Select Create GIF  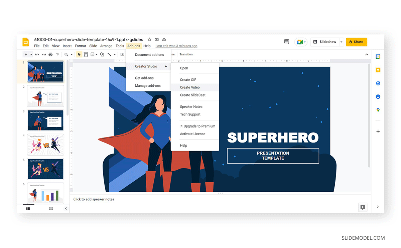[195, 80]
